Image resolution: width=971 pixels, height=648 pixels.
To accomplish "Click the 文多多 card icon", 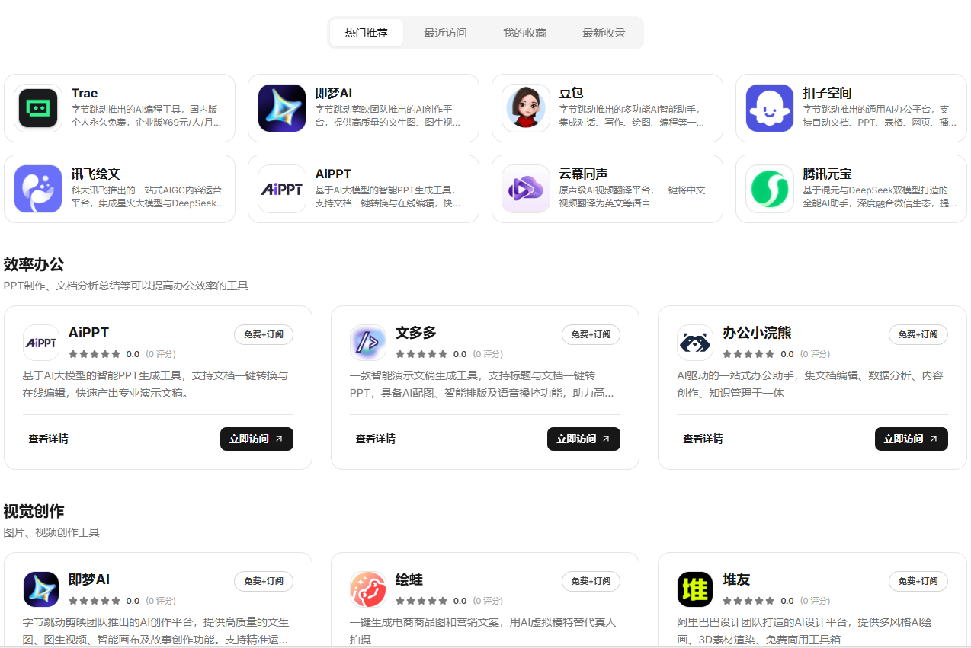I will pyautogui.click(x=367, y=343).
